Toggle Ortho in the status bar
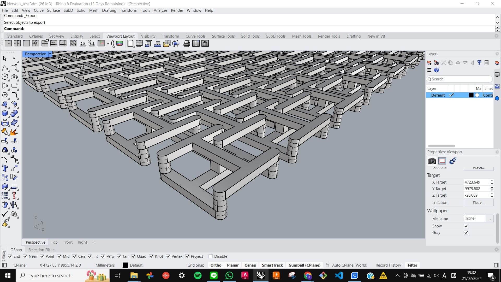Image resolution: width=501 pixels, height=282 pixels. click(216, 265)
